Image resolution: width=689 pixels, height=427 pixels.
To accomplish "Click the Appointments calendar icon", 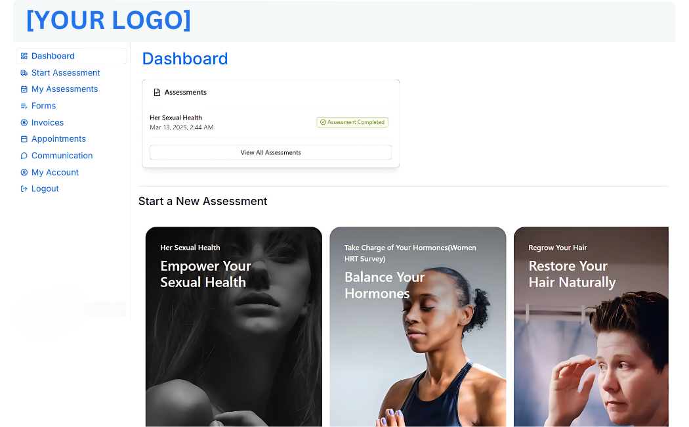I will coord(24,139).
